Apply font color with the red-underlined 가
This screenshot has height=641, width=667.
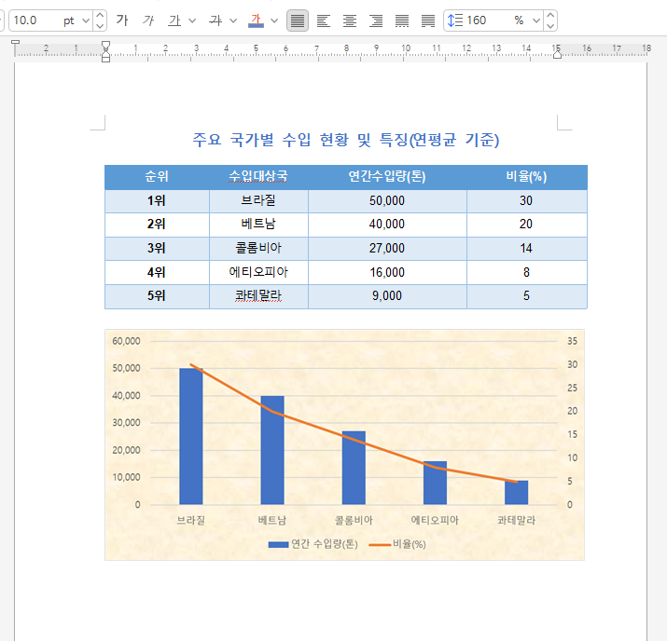256,20
